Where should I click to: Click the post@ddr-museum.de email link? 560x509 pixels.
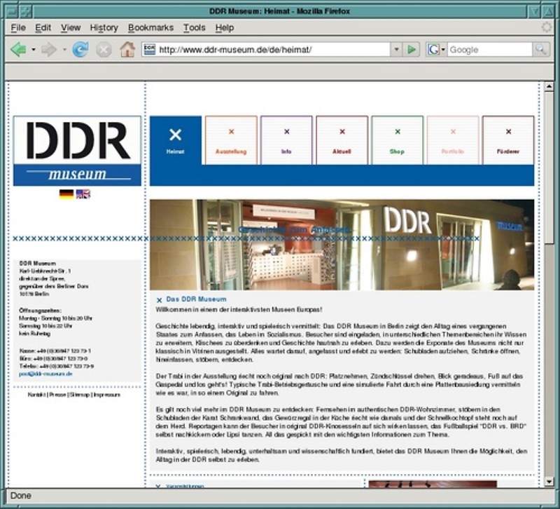45,374
